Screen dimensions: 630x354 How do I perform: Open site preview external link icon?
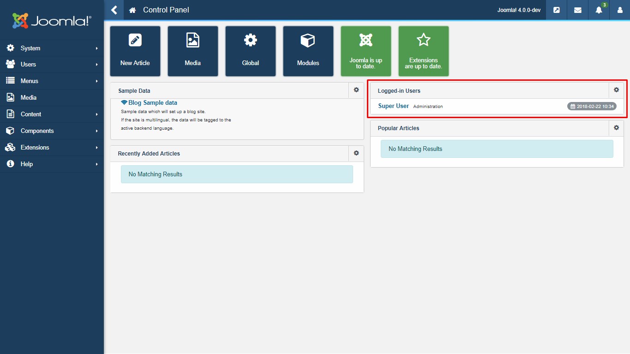557,10
